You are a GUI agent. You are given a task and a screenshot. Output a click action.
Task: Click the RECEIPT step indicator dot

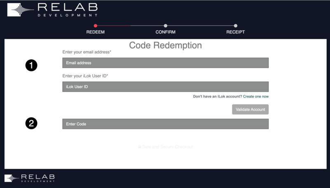(236, 26)
